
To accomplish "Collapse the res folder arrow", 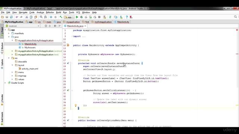I will tap(9, 58).
